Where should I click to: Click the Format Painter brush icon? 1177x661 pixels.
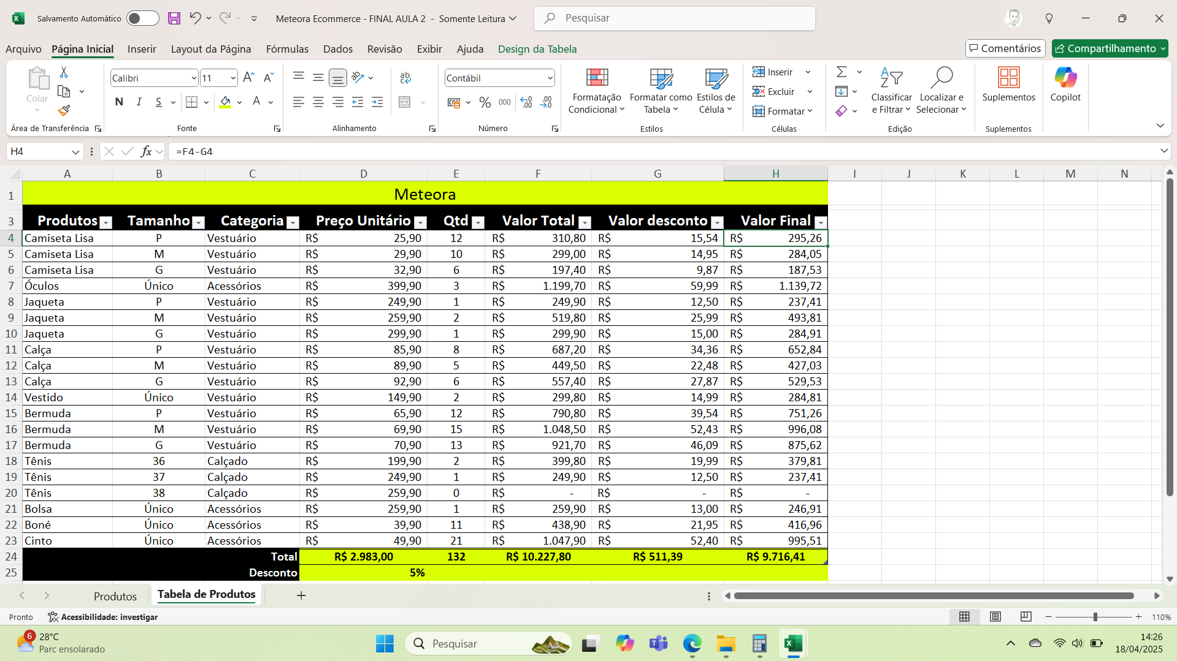(x=64, y=110)
